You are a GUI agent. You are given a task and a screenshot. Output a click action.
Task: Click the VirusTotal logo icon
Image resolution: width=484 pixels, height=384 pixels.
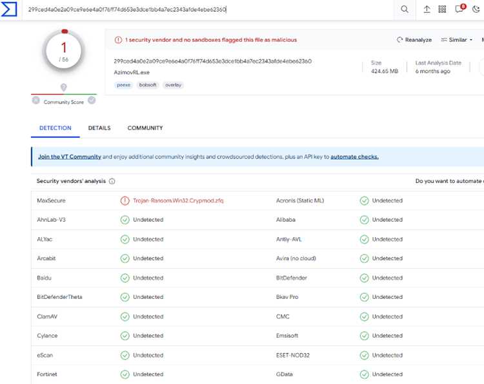pos(9,9)
